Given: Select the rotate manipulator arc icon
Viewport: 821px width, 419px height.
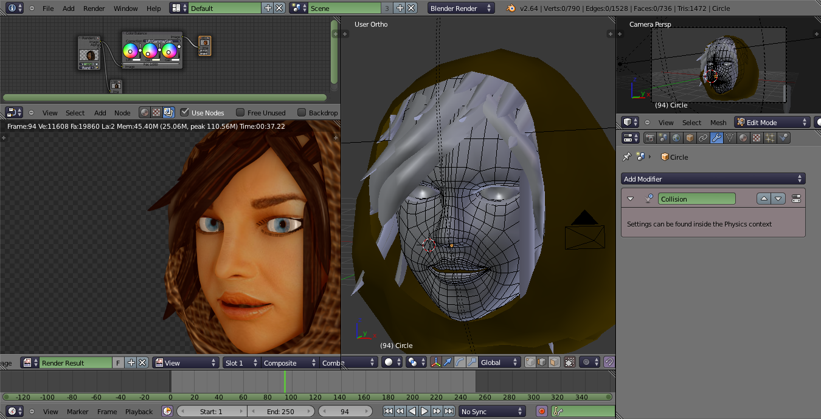Looking at the screenshot, I should [460, 362].
